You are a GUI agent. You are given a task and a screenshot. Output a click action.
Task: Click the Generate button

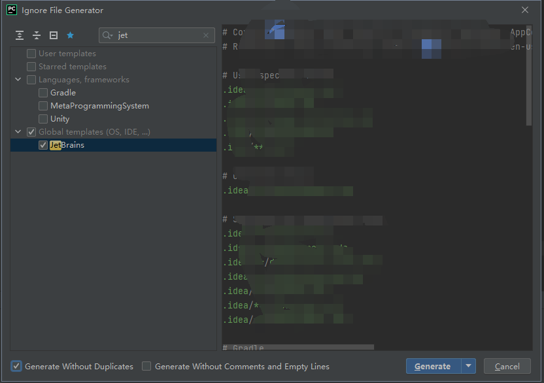433,366
